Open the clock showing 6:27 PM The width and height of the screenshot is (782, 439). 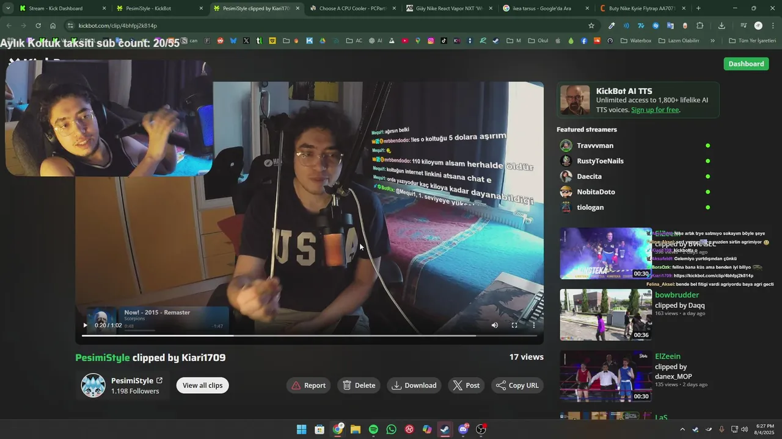pos(765,429)
